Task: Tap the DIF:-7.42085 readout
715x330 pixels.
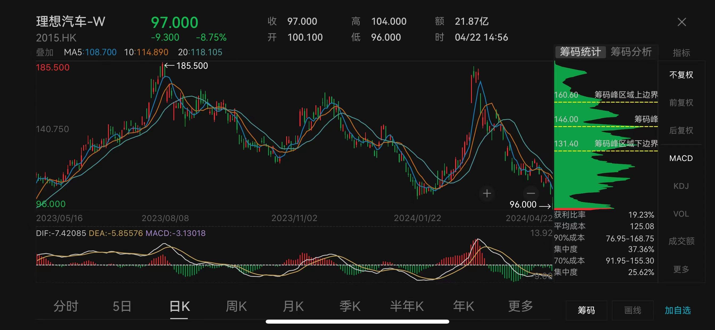Action: pyautogui.click(x=61, y=233)
